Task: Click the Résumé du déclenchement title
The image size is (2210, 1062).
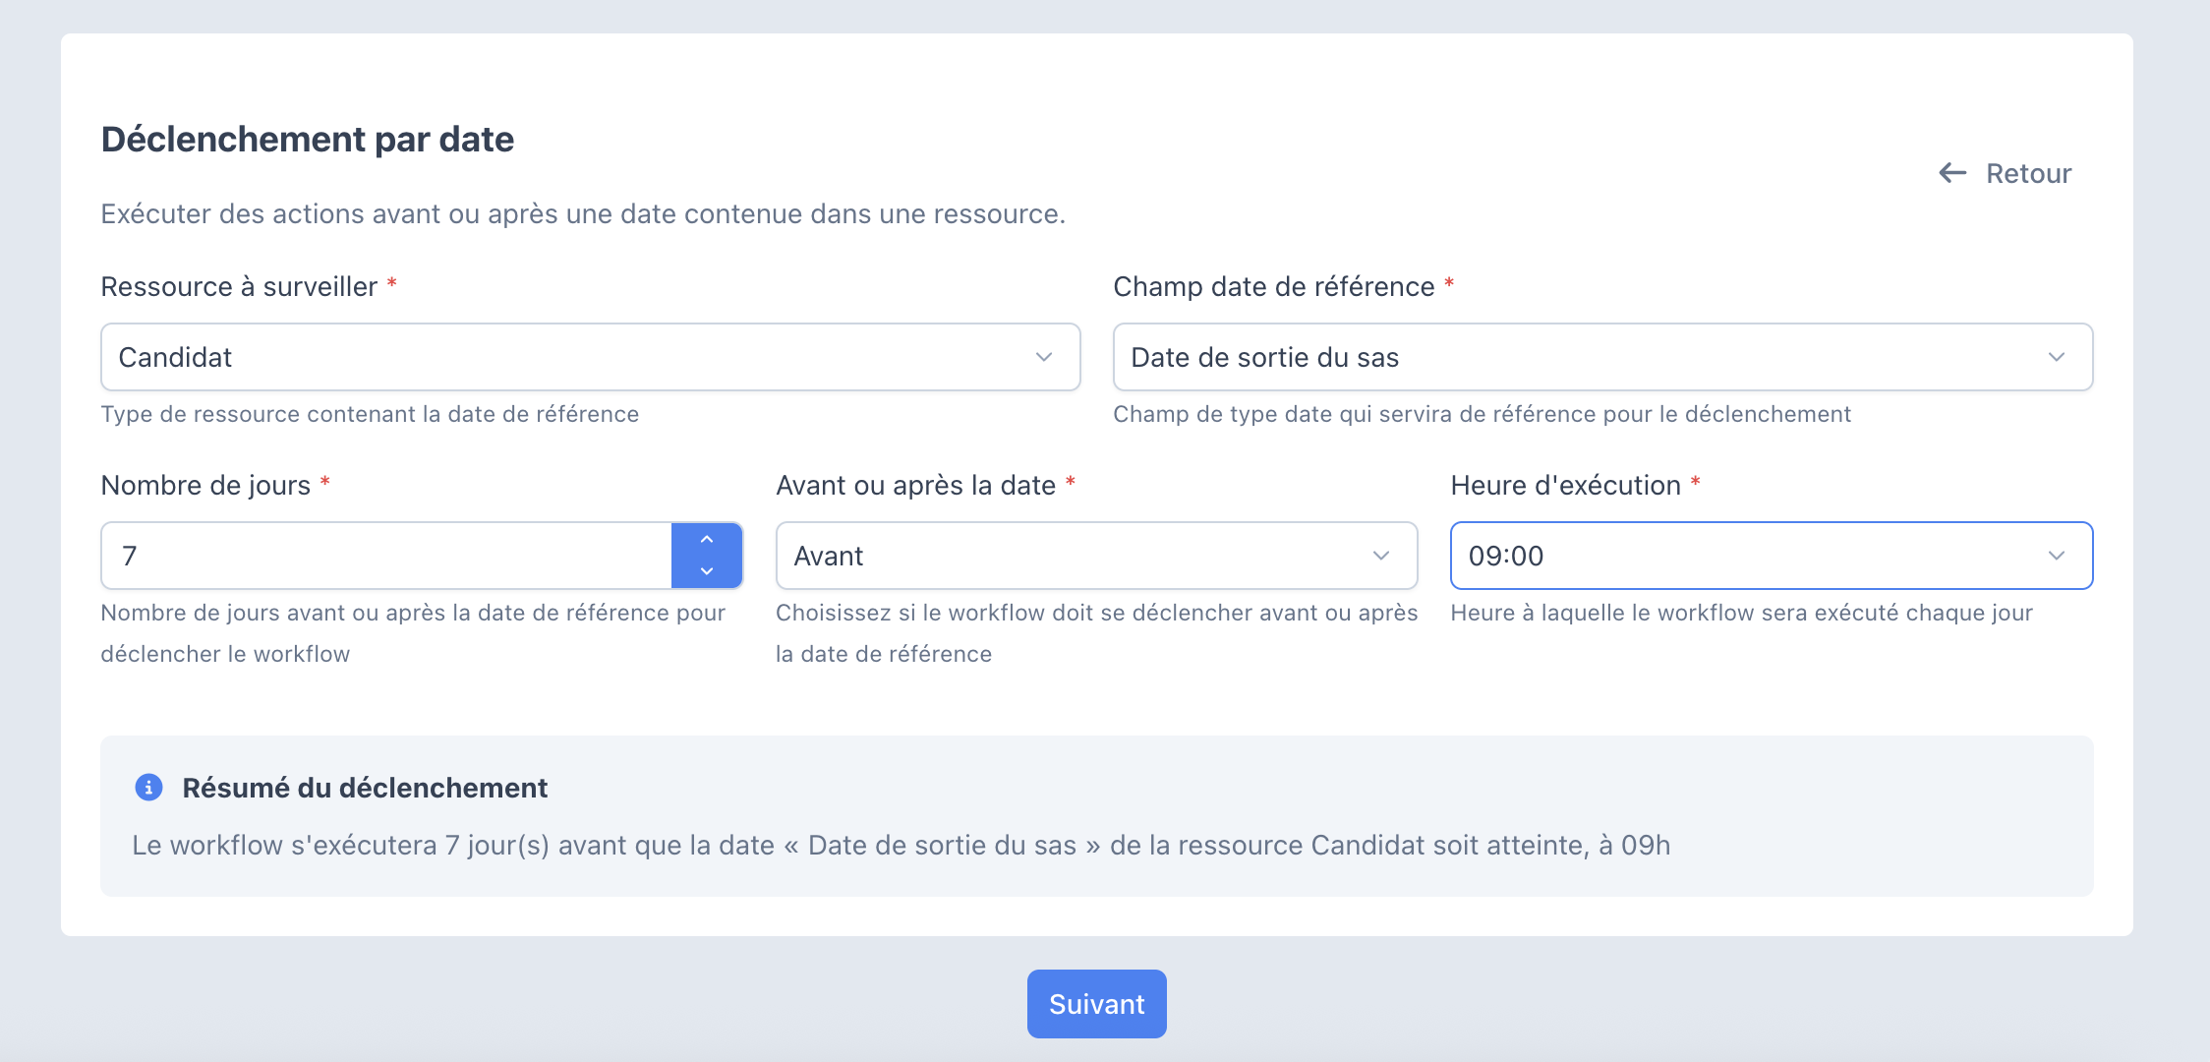Action: (x=365, y=788)
